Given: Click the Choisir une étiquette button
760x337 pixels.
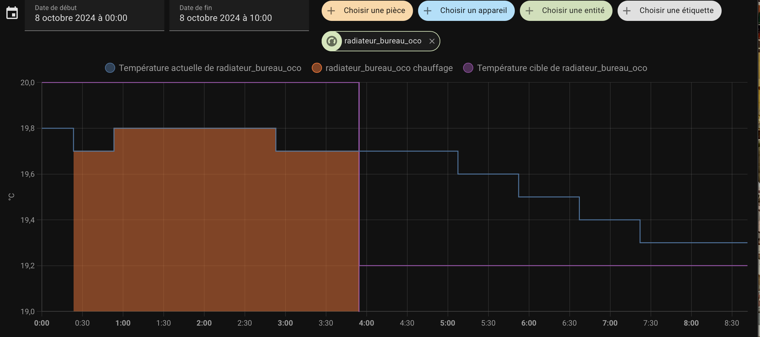Looking at the screenshot, I should coord(676,11).
